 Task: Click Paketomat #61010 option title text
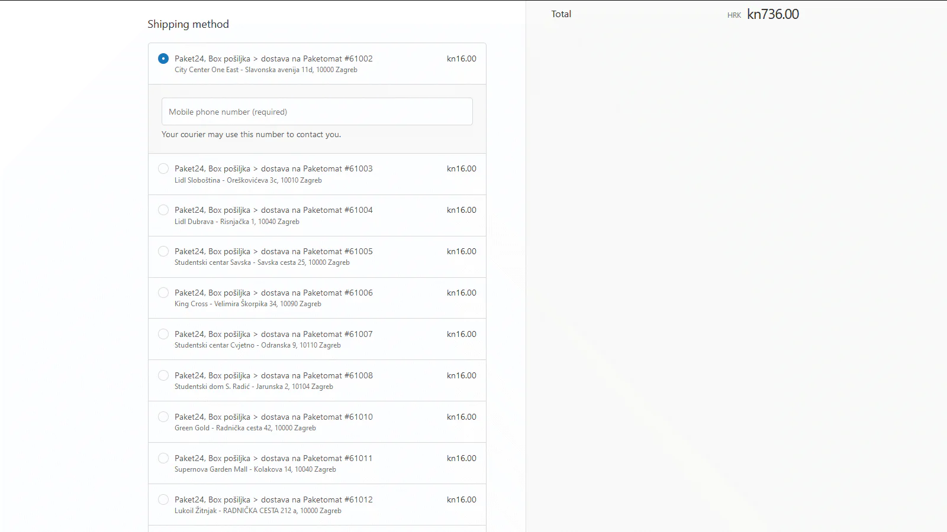[273, 417]
